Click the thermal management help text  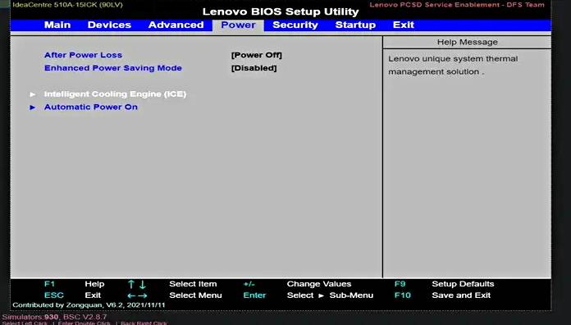[x=453, y=65]
